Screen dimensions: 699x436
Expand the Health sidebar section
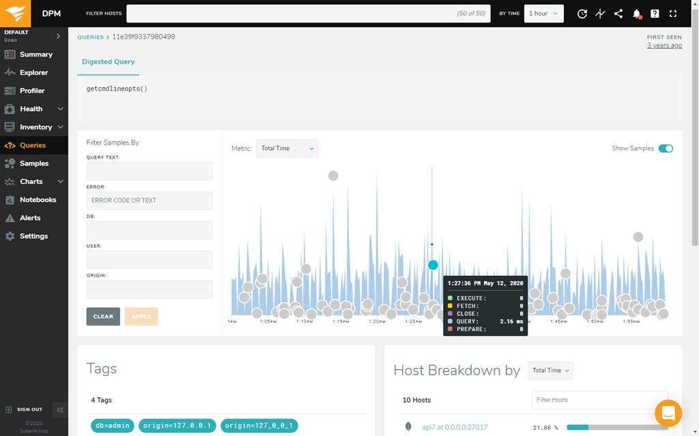pyautogui.click(x=33, y=108)
